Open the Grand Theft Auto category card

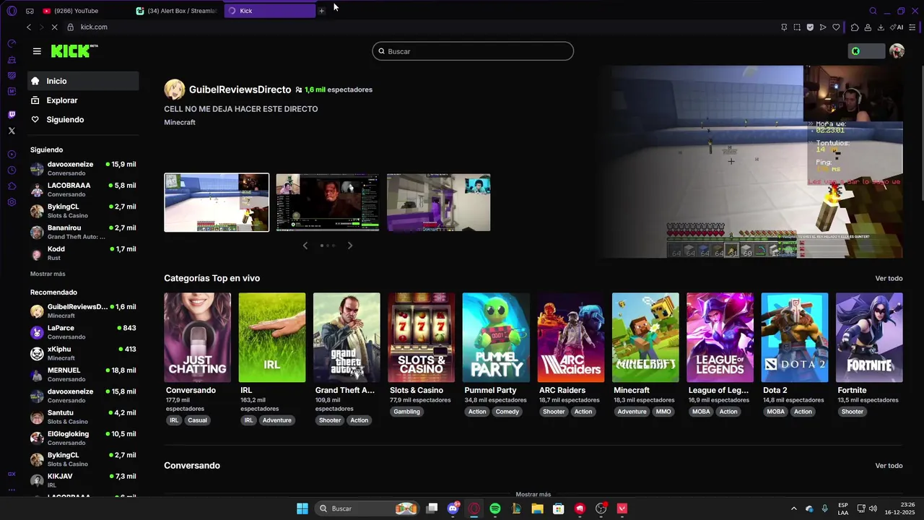(x=346, y=337)
